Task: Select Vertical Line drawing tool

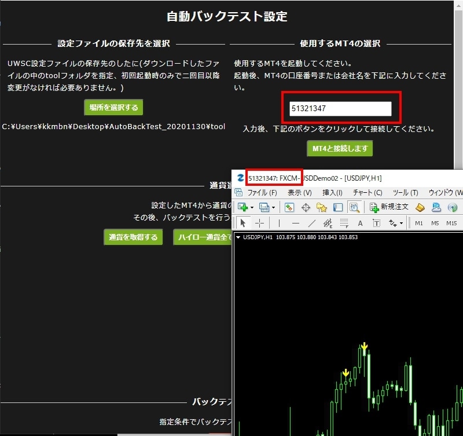Action: click(x=279, y=224)
